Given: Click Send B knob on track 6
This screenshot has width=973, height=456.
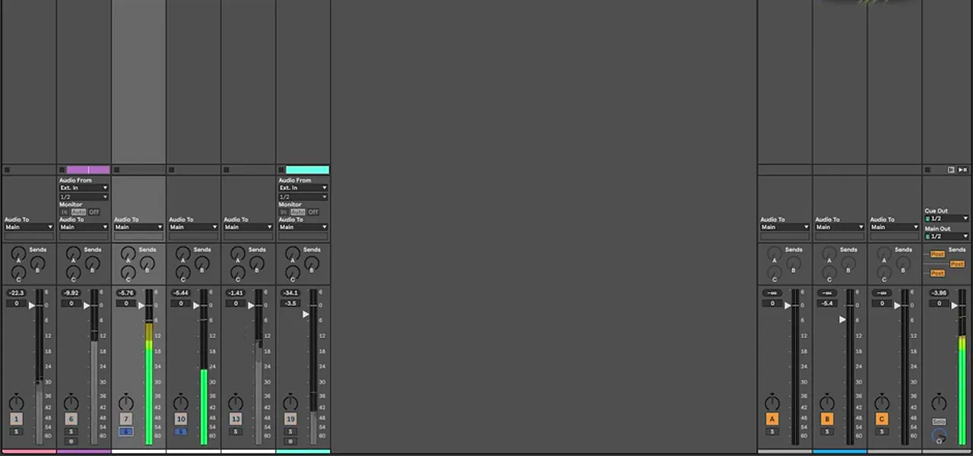Looking at the screenshot, I should coord(93,264).
